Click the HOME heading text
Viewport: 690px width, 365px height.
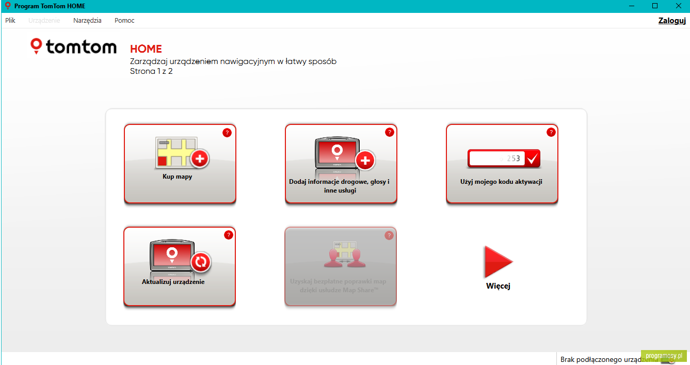click(146, 49)
